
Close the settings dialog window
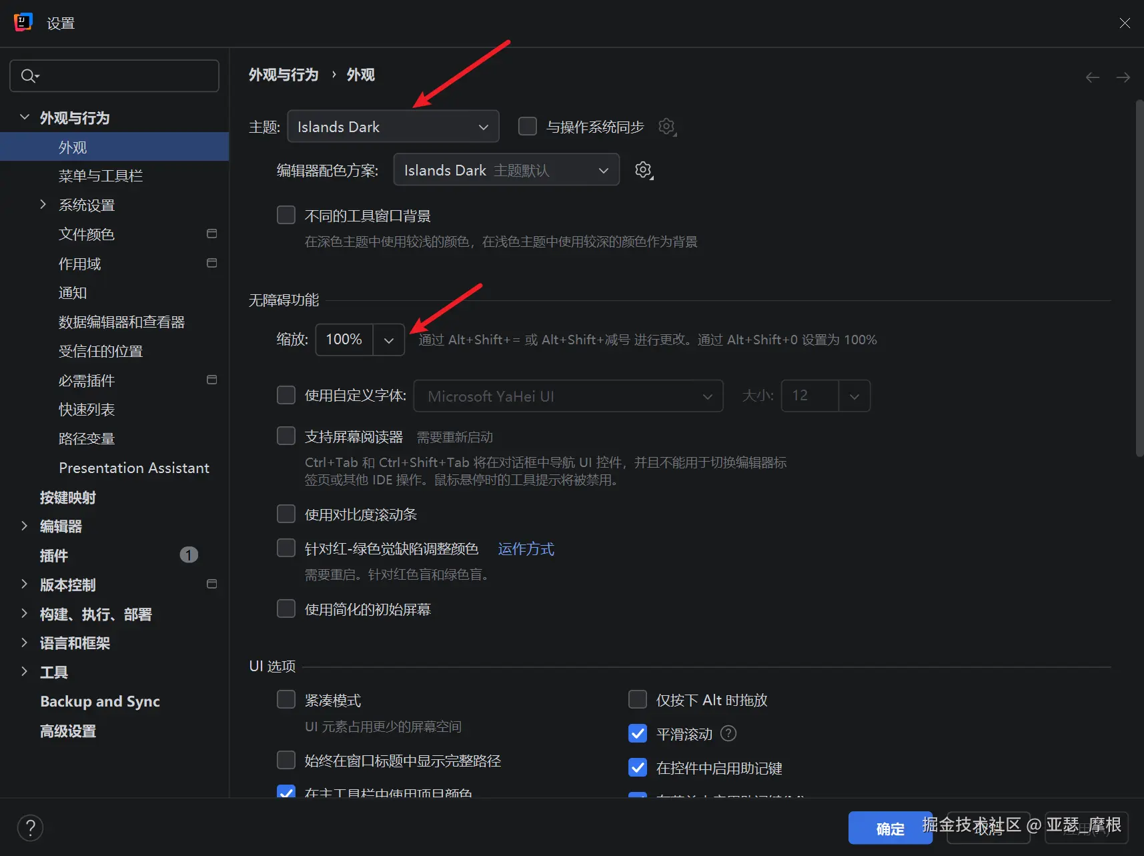point(1125,23)
